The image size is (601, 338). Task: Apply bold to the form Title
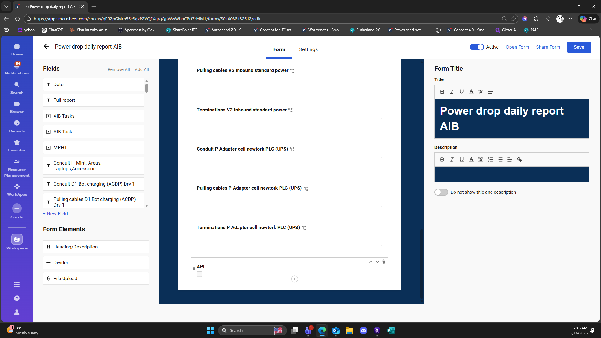[442, 92]
